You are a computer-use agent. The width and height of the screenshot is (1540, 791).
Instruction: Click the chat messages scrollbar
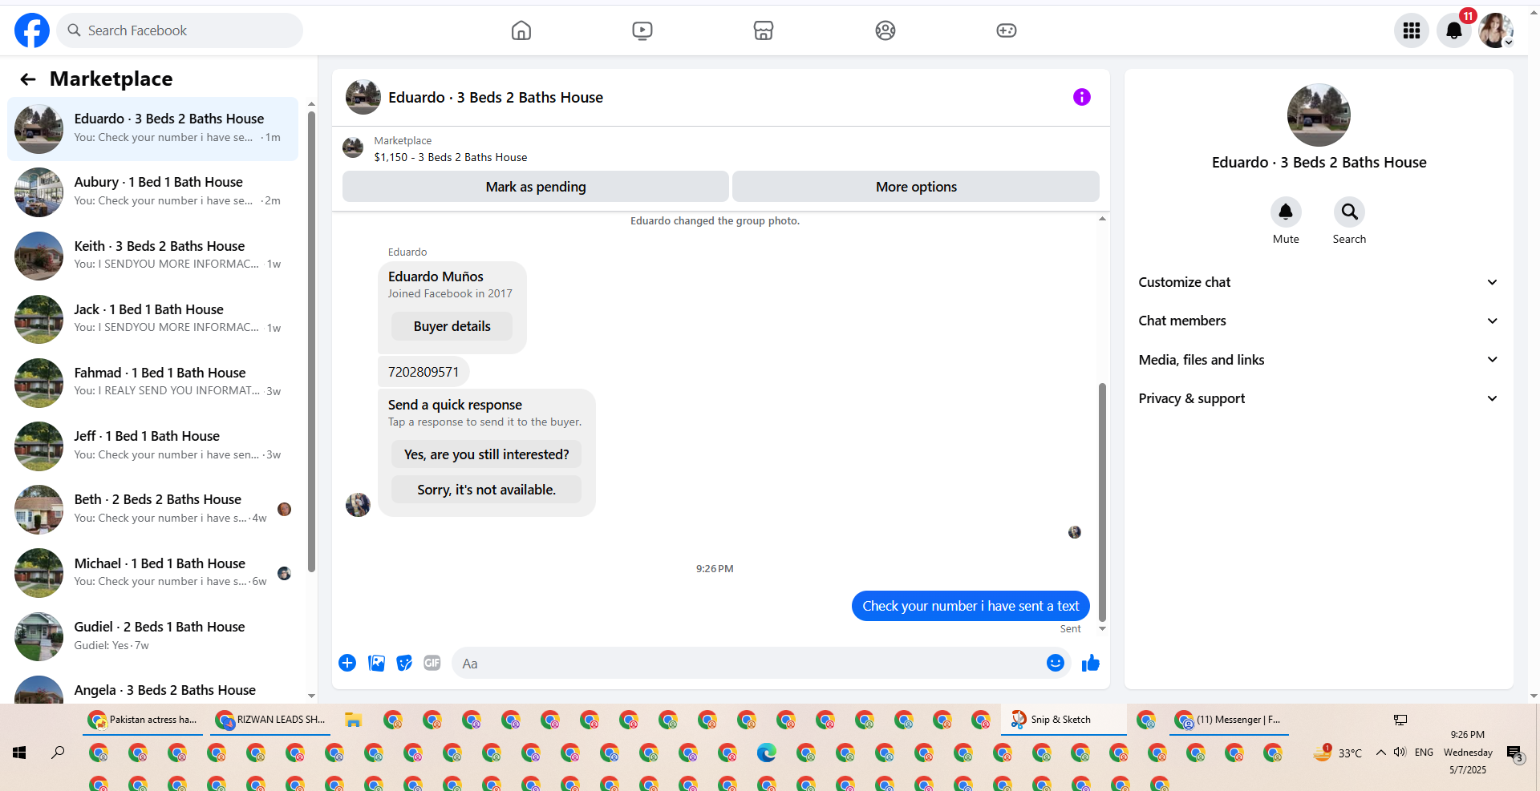[x=1102, y=502]
